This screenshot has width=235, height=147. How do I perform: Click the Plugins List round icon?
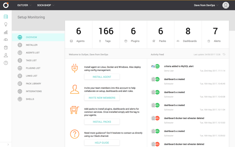click(x=20, y=68)
